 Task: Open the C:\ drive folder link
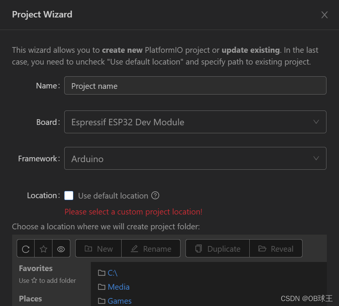(113, 273)
